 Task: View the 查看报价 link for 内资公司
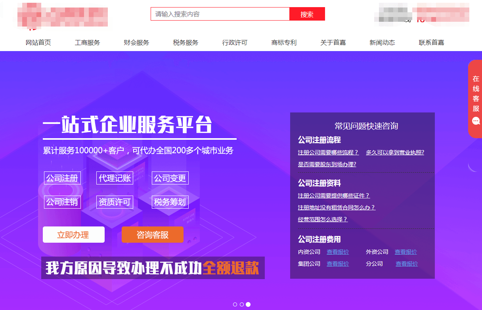coord(338,252)
